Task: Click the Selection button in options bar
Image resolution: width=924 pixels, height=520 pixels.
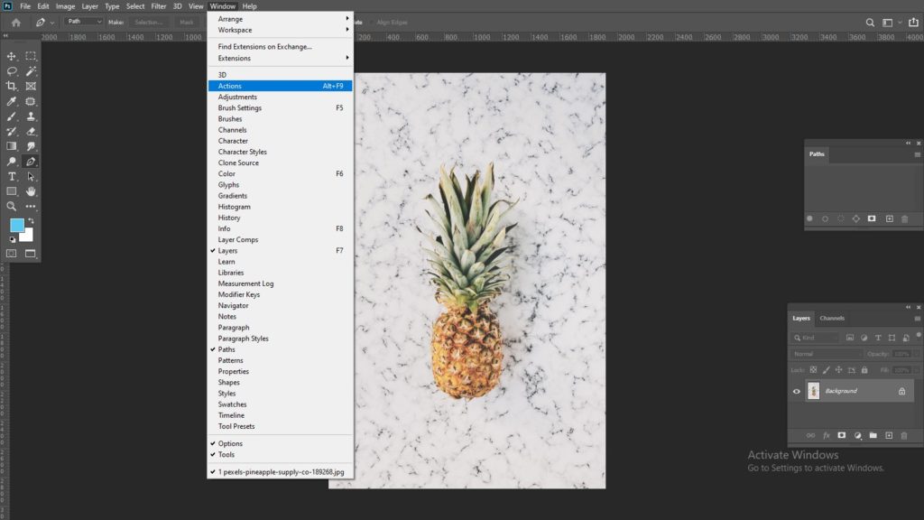Action: point(148,23)
